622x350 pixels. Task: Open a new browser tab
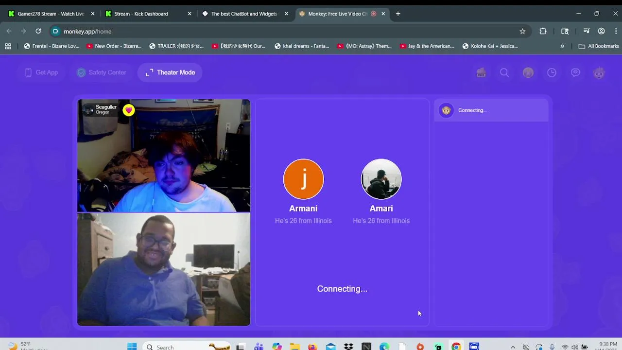pos(398,14)
